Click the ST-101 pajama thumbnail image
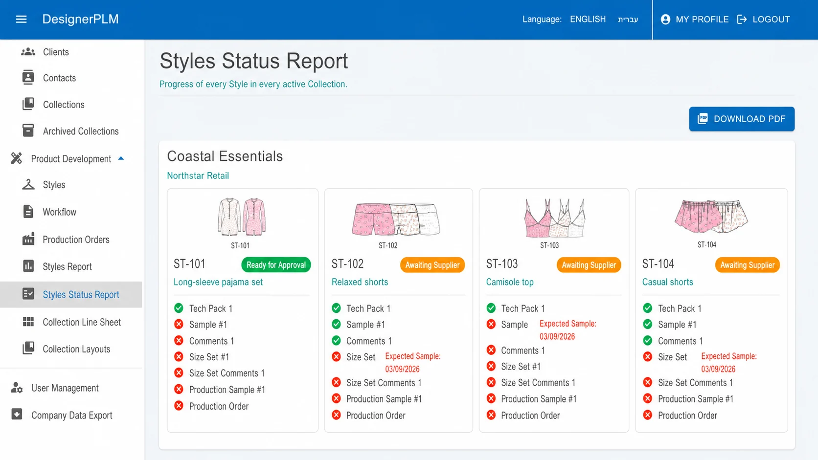Screen dimensions: 818x460 [242, 217]
